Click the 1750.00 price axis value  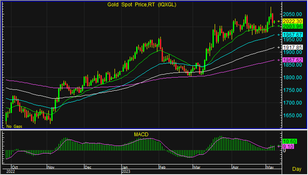pos(292,90)
